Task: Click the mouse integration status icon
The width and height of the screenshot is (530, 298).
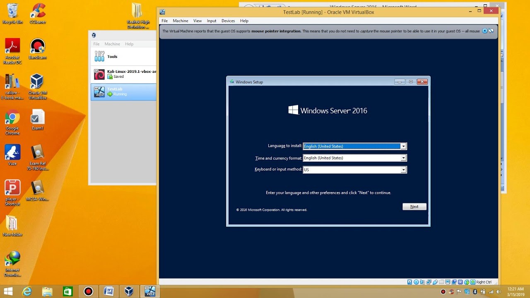Action: coord(467,282)
